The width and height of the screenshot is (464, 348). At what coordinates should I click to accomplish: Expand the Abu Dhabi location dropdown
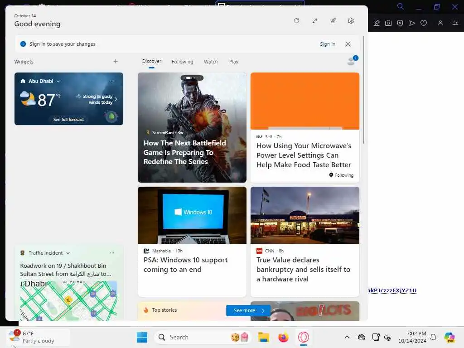click(58, 81)
